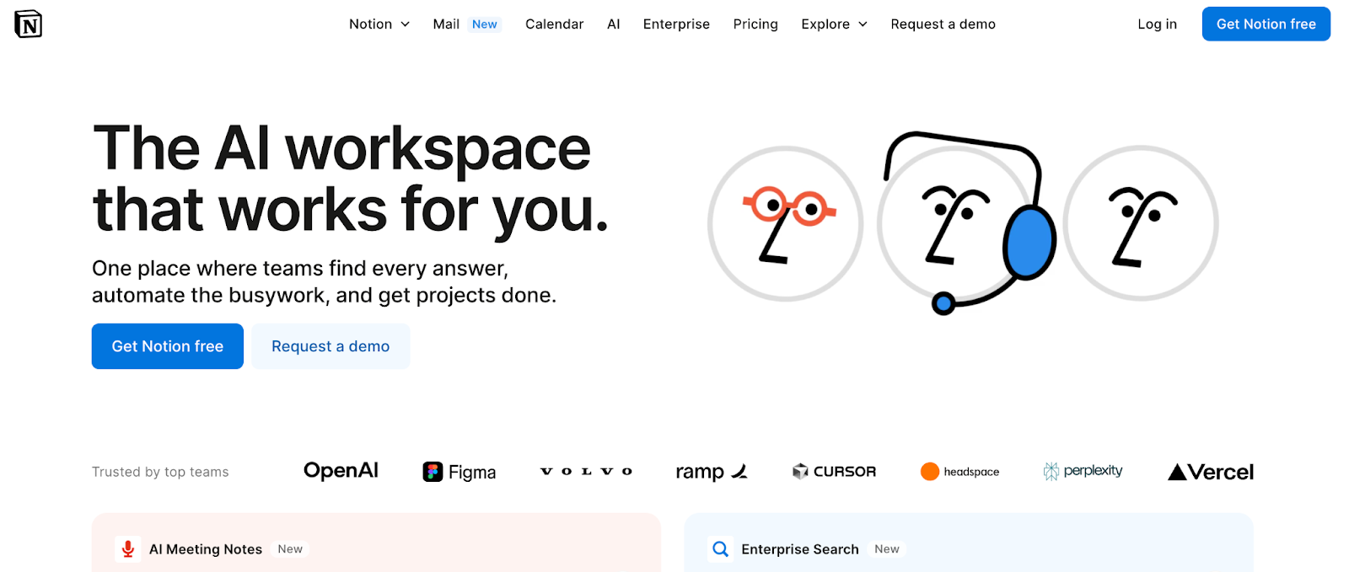Click the Figma logo
Viewport: 1349px width, 572px height.
tap(460, 472)
